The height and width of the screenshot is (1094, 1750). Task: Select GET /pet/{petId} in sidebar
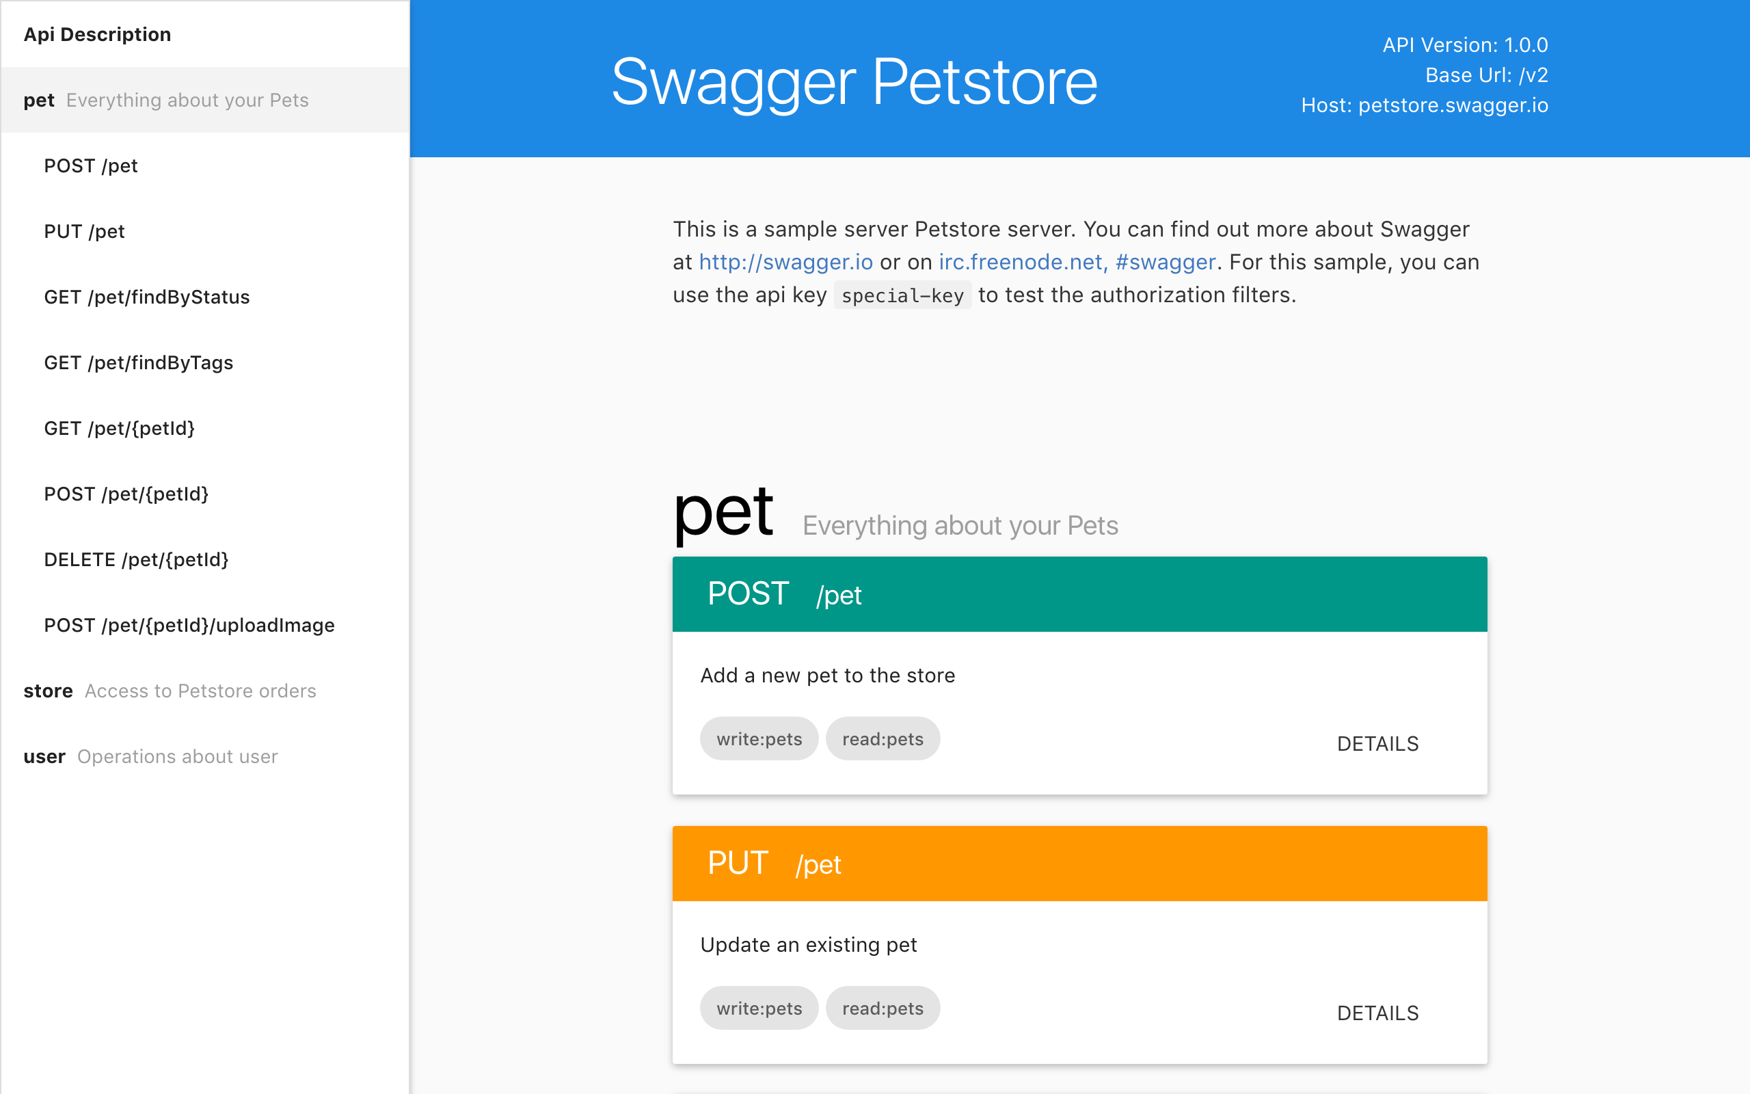(204, 428)
